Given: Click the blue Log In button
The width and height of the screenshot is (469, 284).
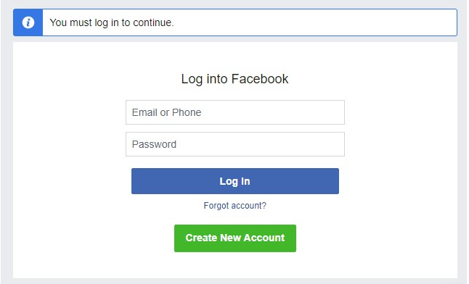Looking at the screenshot, I should pyautogui.click(x=235, y=181).
